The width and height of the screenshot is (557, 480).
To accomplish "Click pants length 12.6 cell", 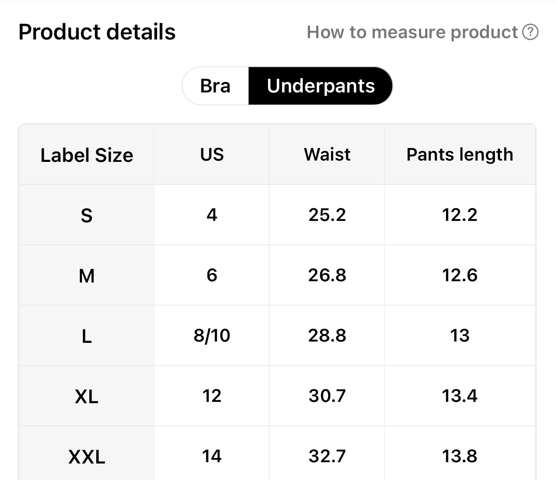I will coord(460,275).
